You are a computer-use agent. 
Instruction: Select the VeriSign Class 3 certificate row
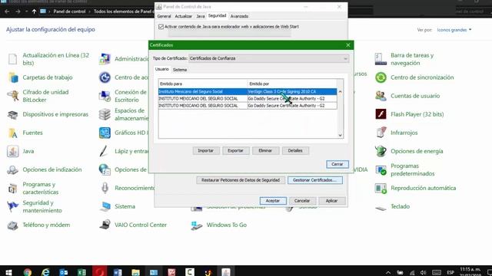tap(248, 92)
